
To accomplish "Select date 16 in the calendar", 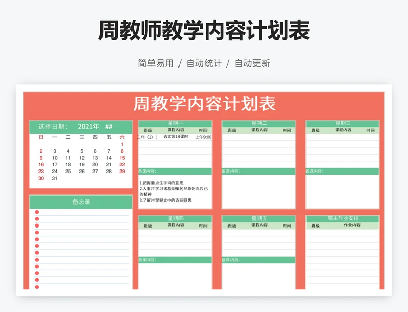I will point(41,165).
